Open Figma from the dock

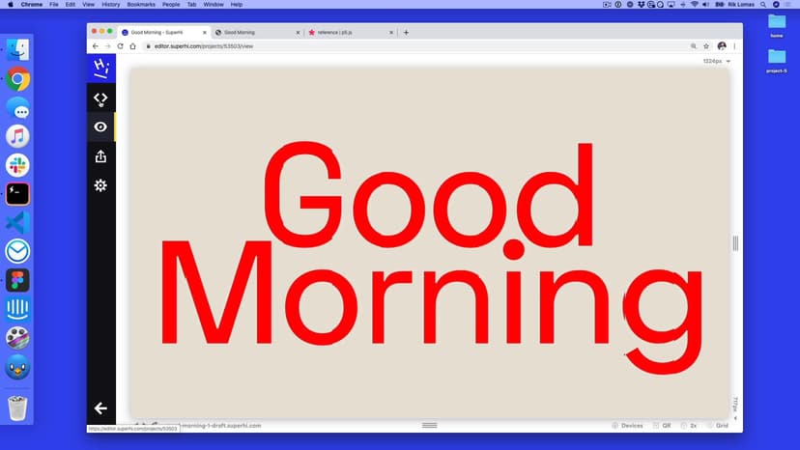(17, 280)
